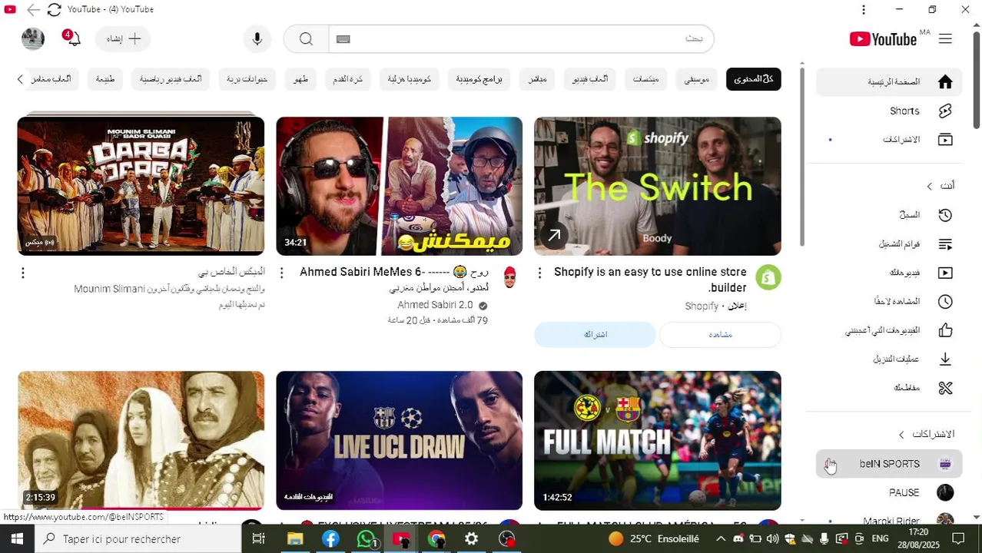Click the مشاهدة button on Shopify ad

(720, 335)
